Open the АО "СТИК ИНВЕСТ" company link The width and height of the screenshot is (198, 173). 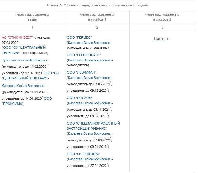[18, 37]
